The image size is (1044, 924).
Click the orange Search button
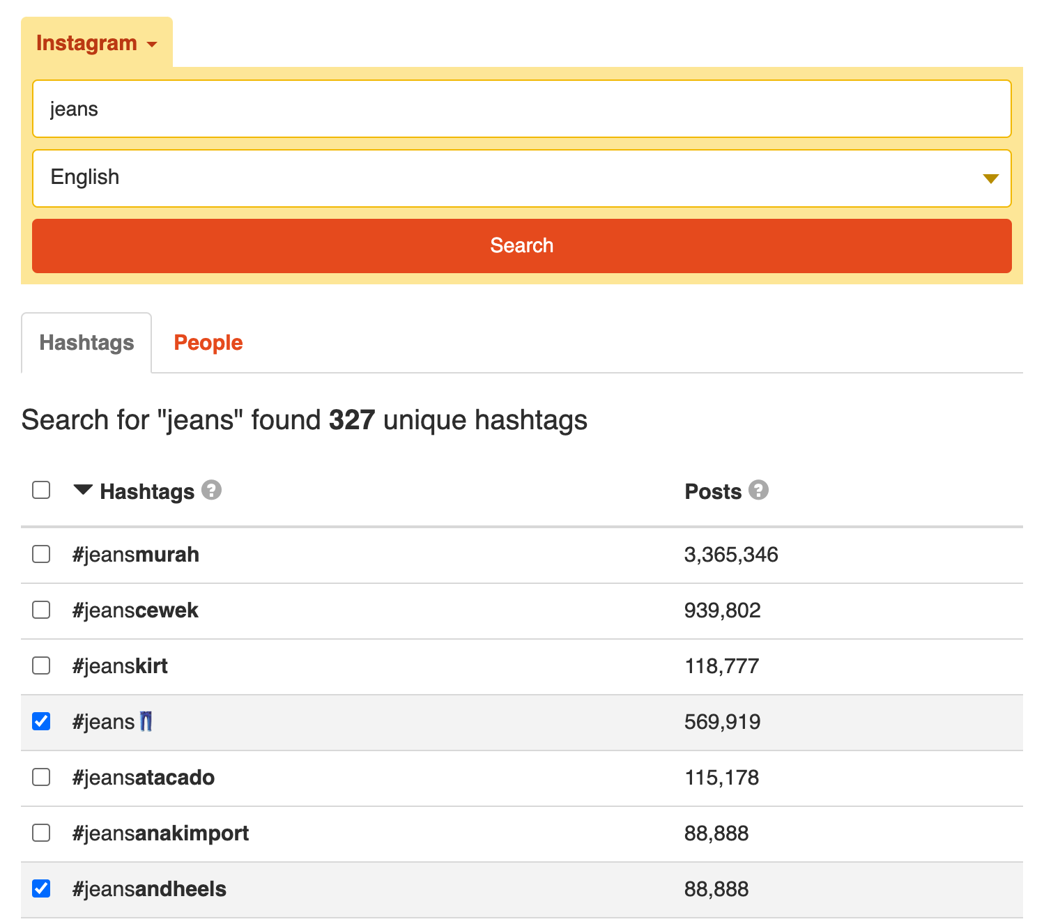click(x=522, y=246)
